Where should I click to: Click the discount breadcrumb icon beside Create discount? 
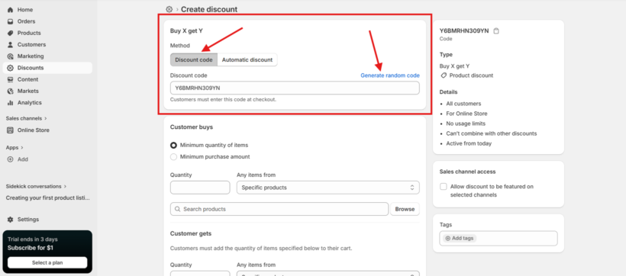coord(169,9)
